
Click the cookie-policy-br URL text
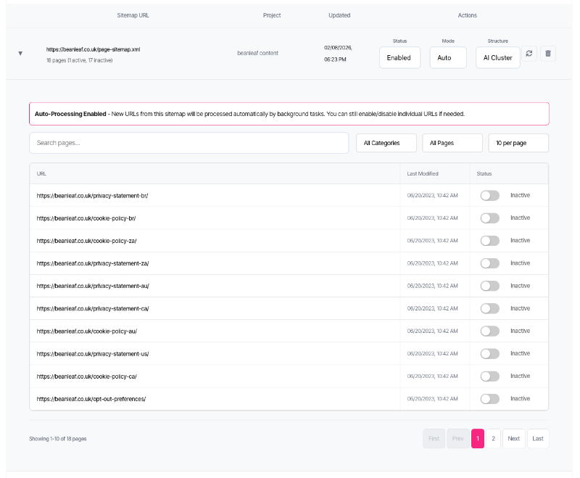(x=86, y=218)
